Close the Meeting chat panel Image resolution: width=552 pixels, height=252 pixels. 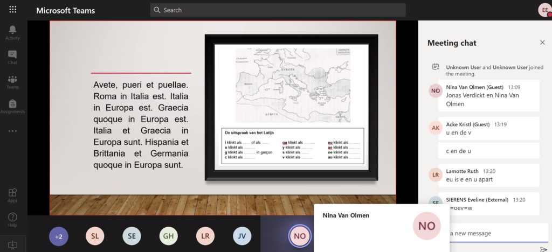[542, 43]
